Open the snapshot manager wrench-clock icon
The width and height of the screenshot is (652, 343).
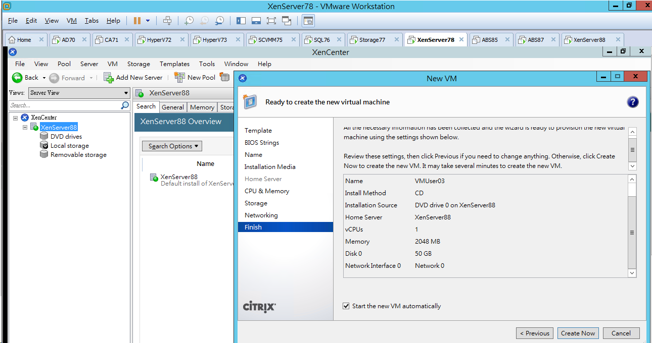pyautogui.click(x=219, y=21)
